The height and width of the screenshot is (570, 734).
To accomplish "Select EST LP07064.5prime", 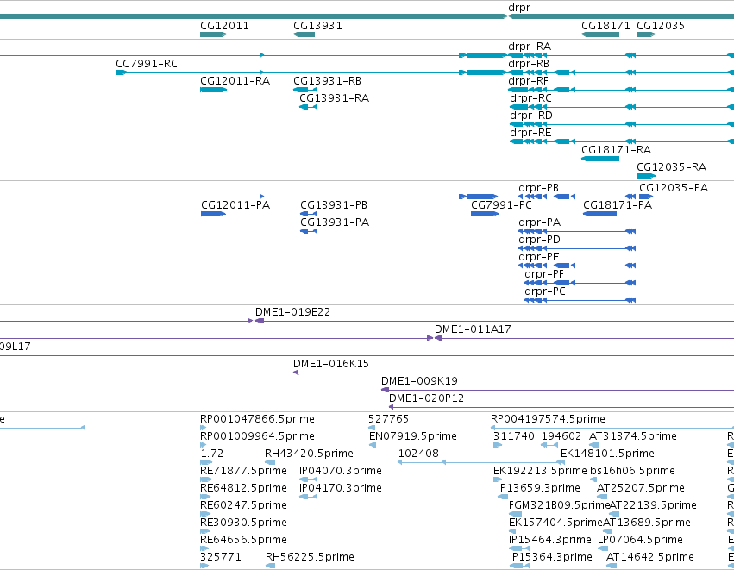I will click(640, 540).
